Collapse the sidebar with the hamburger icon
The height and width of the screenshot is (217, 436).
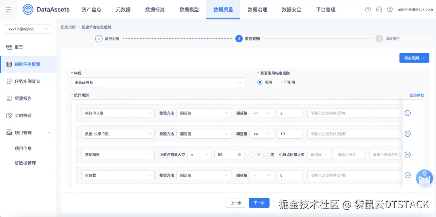(x=8, y=9)
